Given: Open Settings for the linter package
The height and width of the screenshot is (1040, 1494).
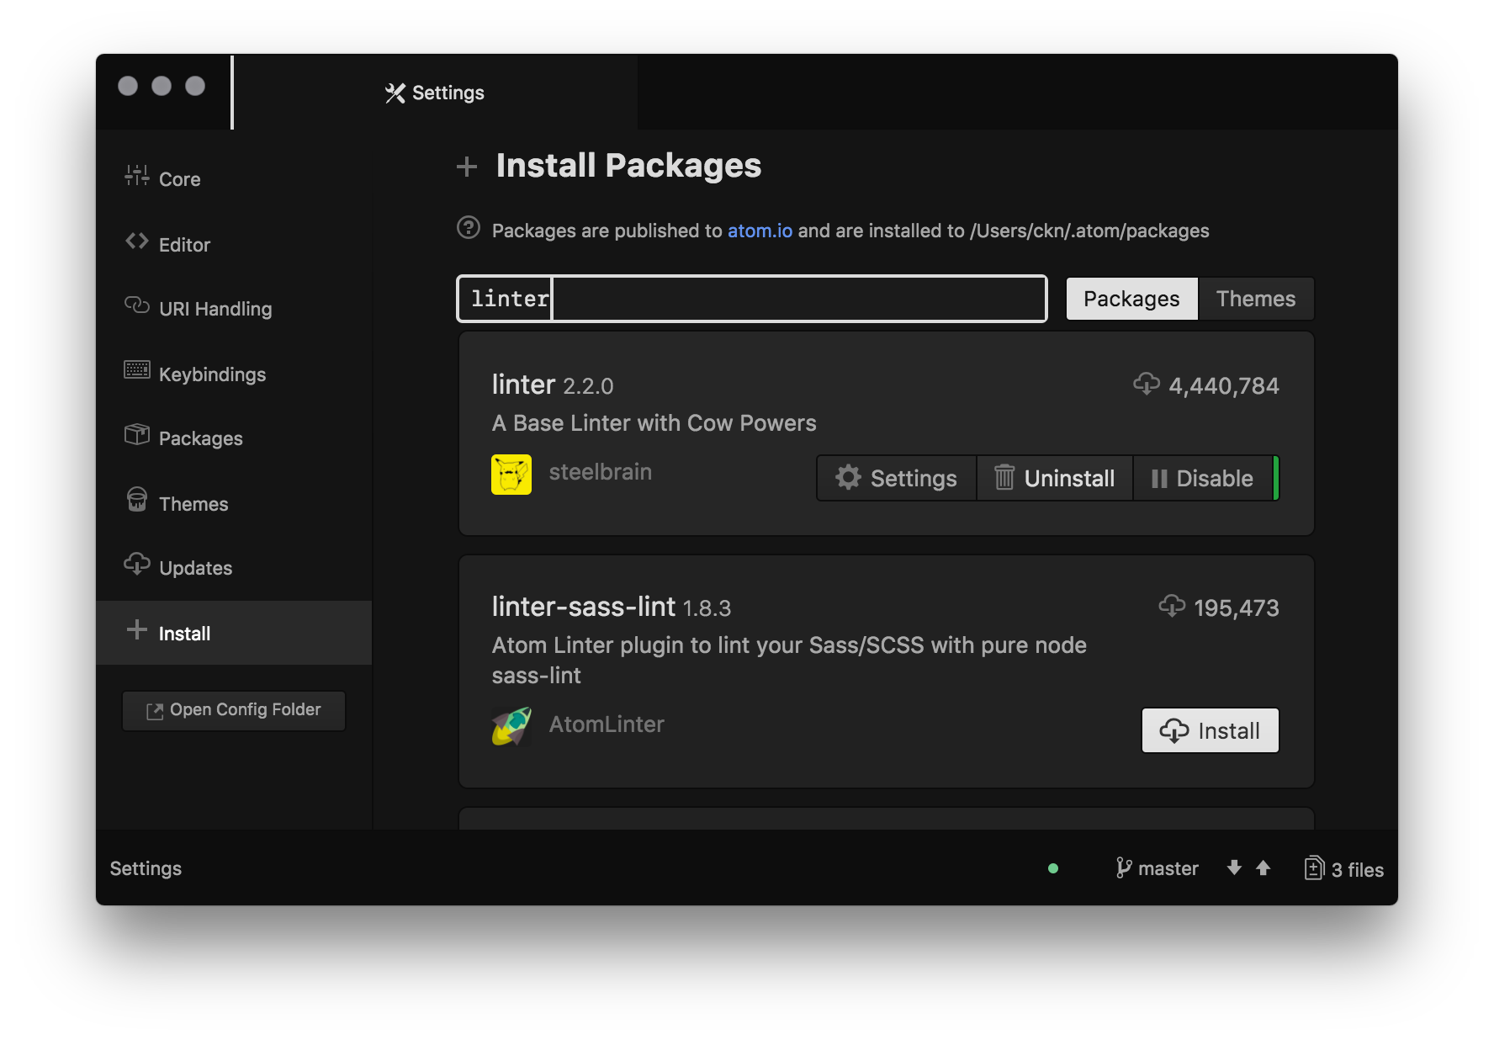Looking at the screenshot, I should [897, 478].
